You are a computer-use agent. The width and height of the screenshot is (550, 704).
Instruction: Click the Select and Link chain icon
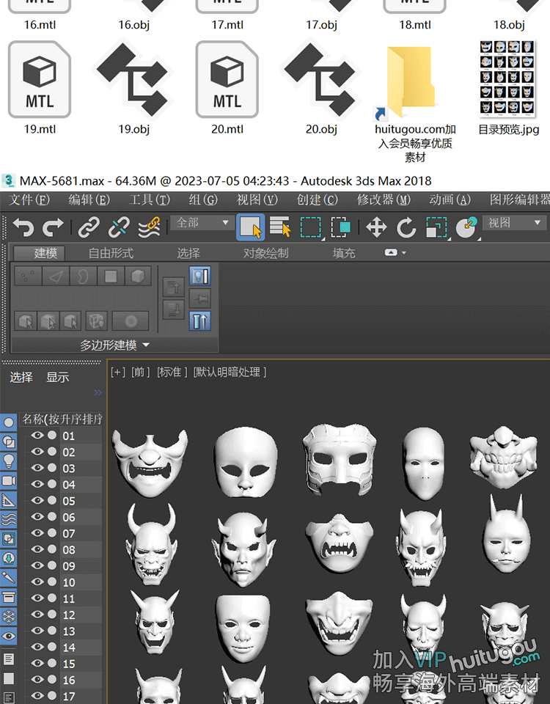pyautogui.click(x=89, y=227)
